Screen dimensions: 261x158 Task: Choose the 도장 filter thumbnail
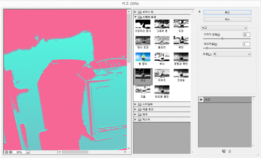(181, 24)
